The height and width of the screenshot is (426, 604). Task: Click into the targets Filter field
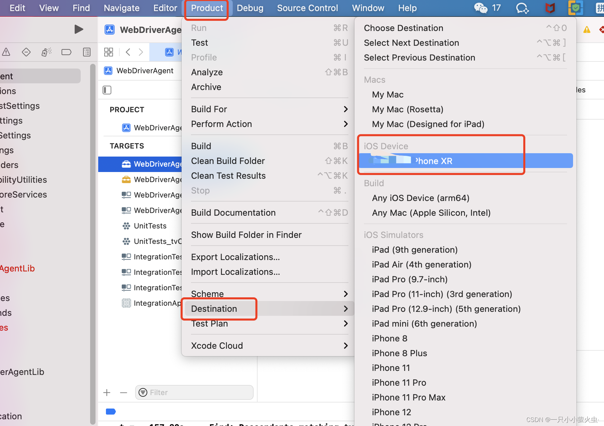194,392
